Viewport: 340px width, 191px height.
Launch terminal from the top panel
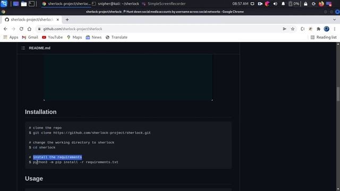(x=32, y=4)
